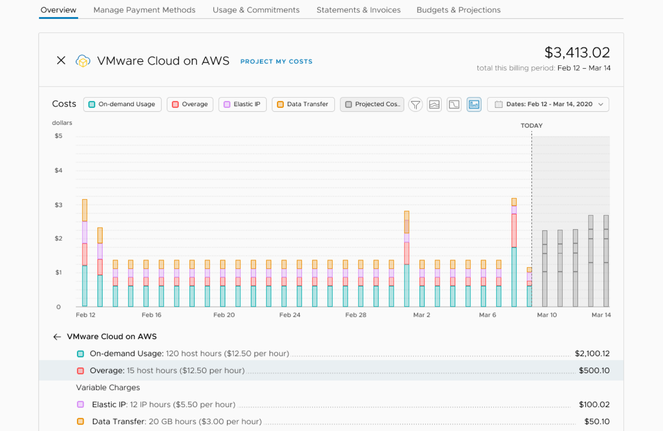This screenshot has width=663, height=431.
Task: Click Data Transfer orange swatch in list
Action: [80, 422]
